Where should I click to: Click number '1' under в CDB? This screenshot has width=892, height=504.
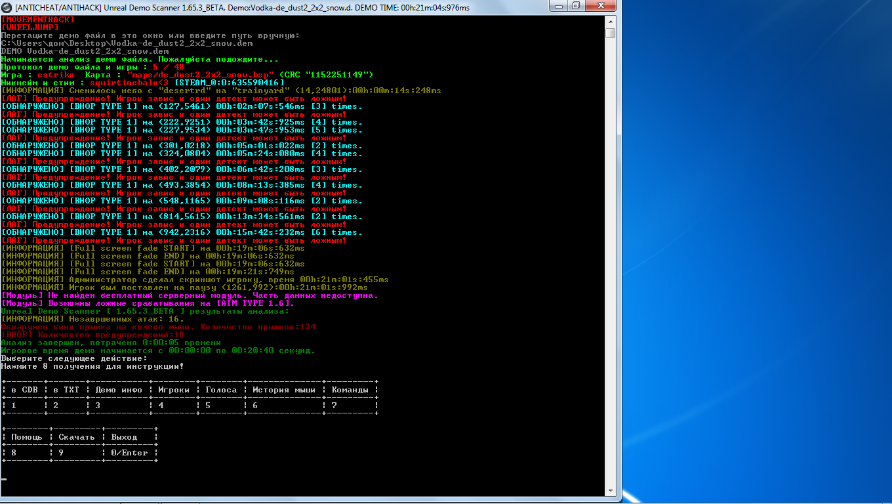(14, 406)
